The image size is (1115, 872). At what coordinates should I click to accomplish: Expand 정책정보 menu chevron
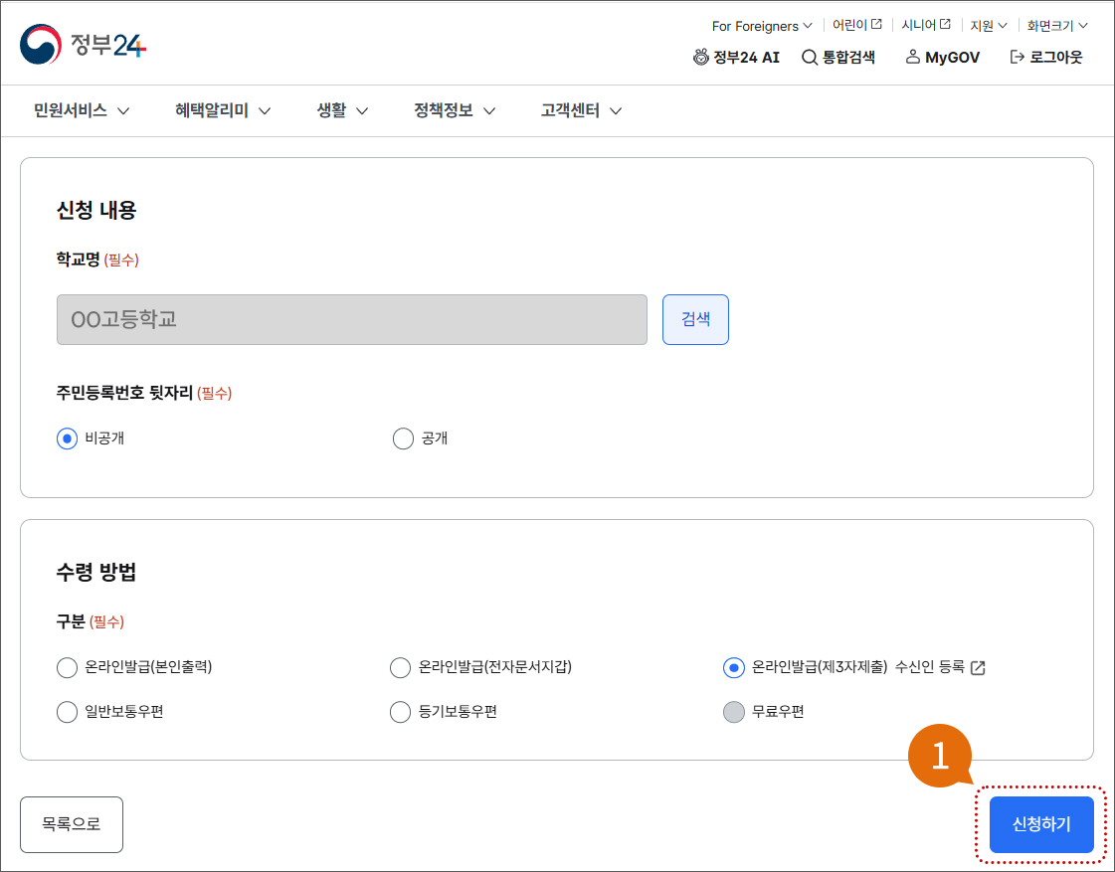pos(489,111)
